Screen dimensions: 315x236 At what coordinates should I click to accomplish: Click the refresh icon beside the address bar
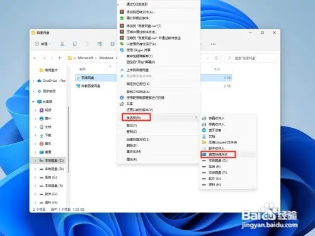[x=216, y=58]
